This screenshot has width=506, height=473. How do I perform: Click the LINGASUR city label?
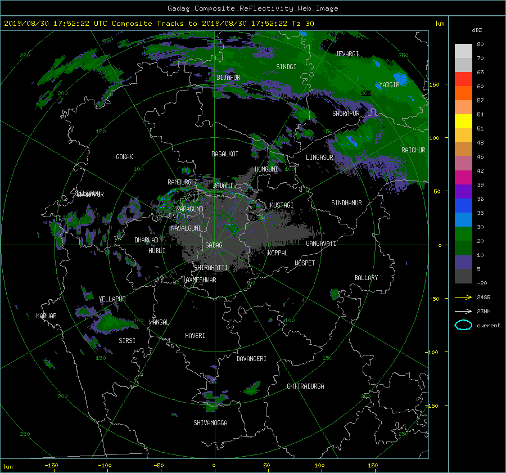tap(319, 157)
